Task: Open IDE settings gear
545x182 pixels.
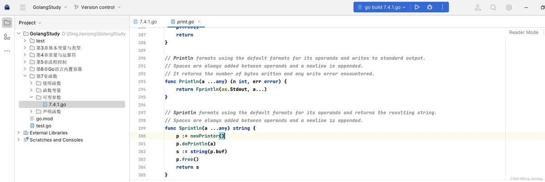Action: pos(509,7)
